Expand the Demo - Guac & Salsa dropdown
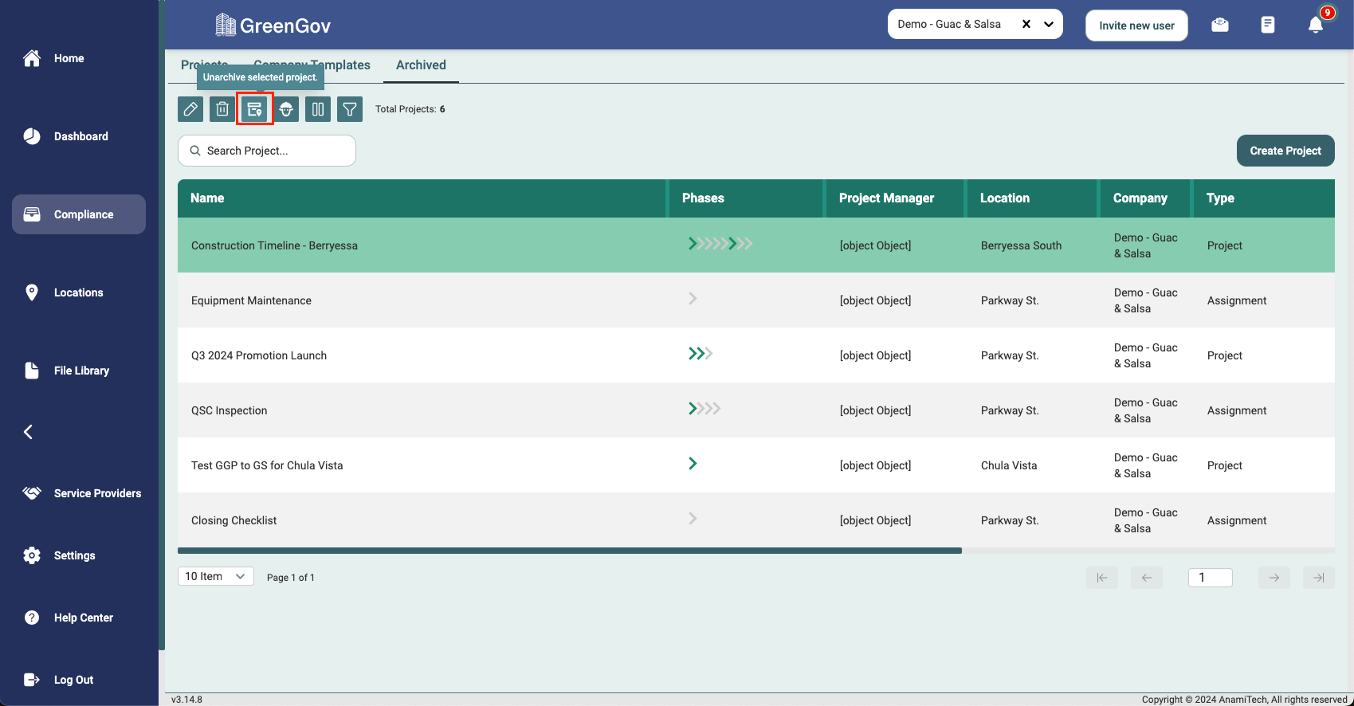 [1049, 24]
